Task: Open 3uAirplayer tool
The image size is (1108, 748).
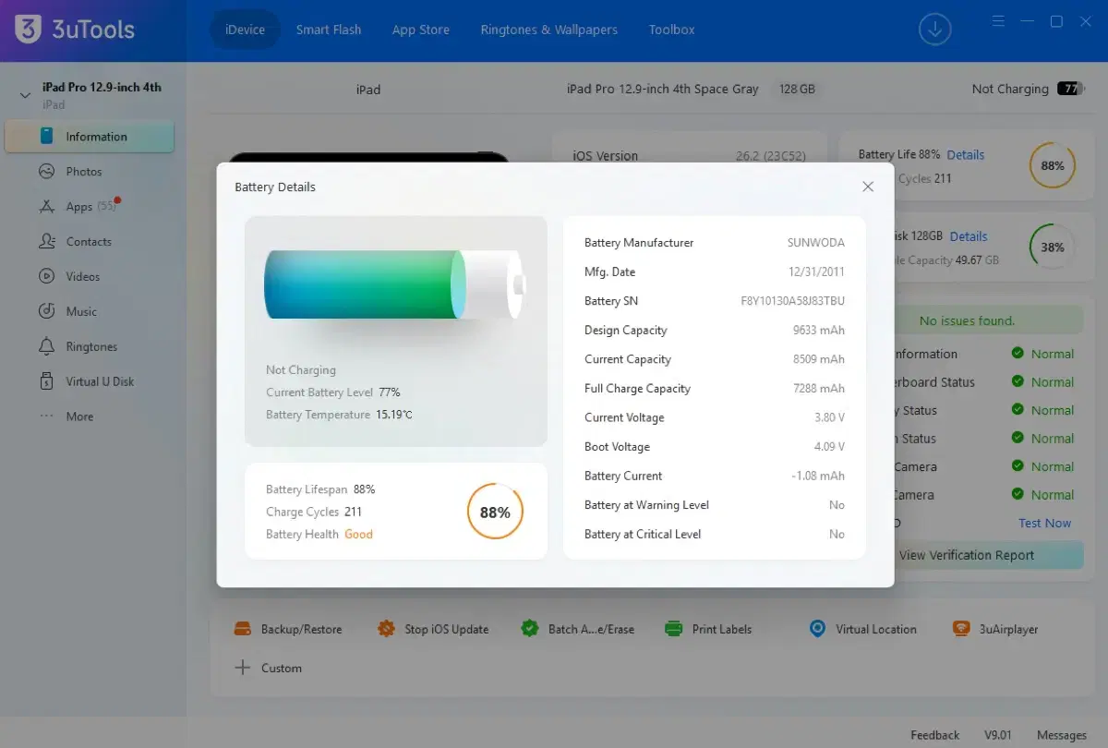Action: pyautogui.click(x=995, y=629)
